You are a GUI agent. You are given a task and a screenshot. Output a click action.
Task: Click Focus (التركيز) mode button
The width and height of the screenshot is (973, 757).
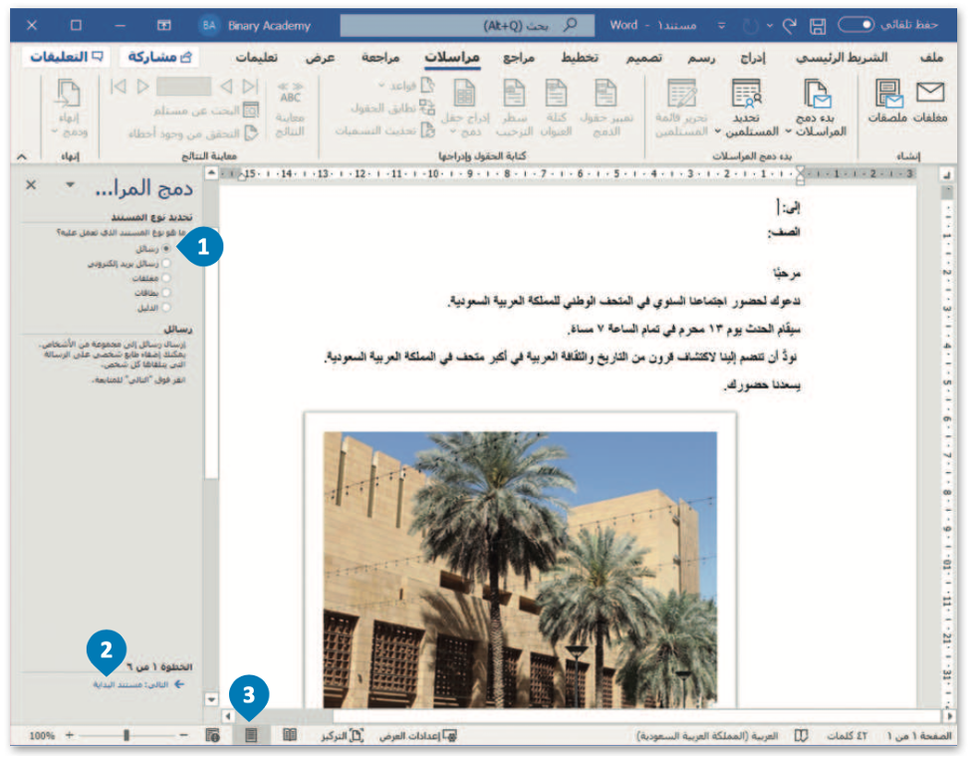click(342, 736)
